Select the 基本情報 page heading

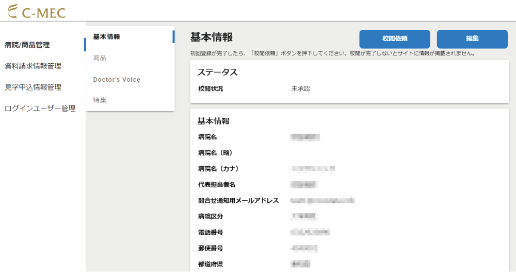point(212,37)
